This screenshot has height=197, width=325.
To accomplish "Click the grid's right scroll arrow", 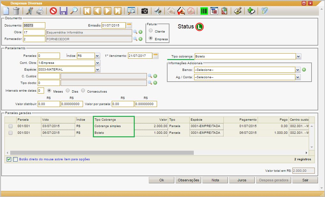I will [306, 153].
